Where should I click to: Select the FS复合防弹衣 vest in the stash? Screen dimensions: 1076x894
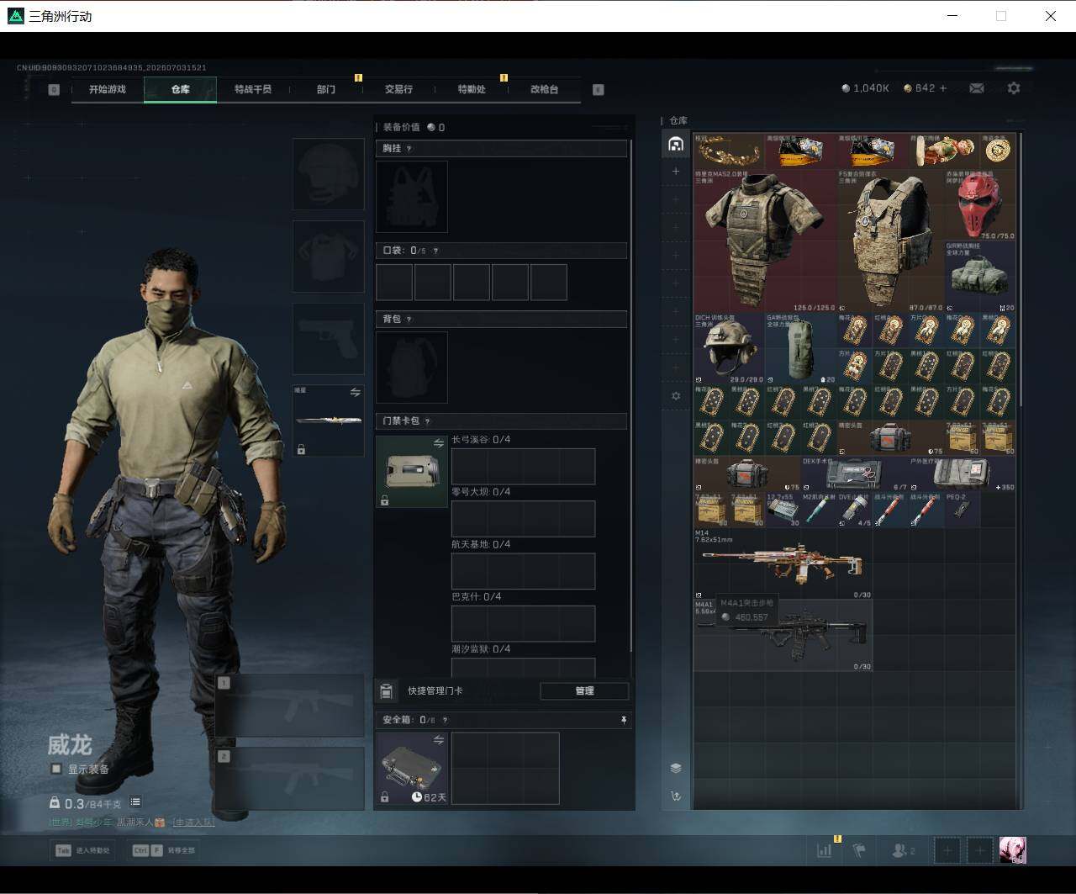pos(890,241)
